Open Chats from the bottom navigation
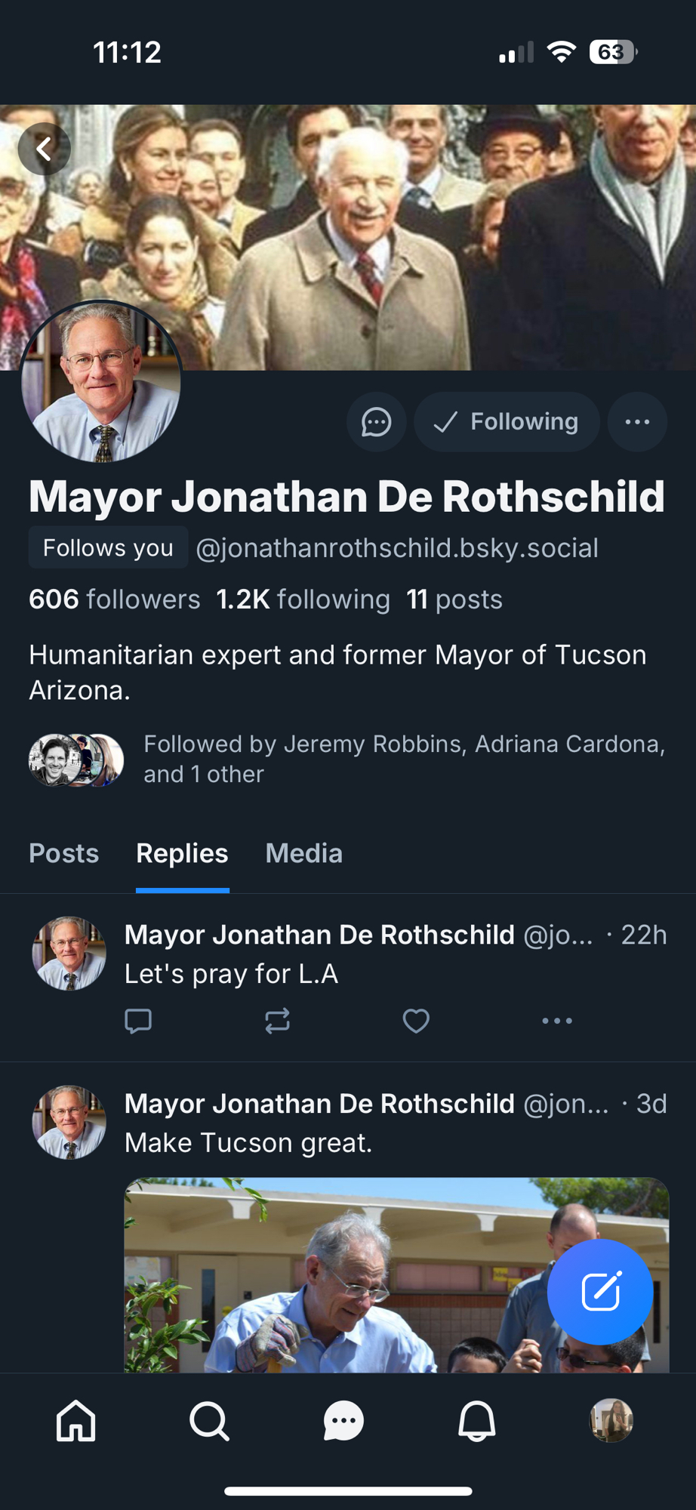This screenshot has height=1510, width=696. pos(343,1421)
